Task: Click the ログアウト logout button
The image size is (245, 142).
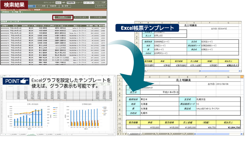Action: click(101, 6)
